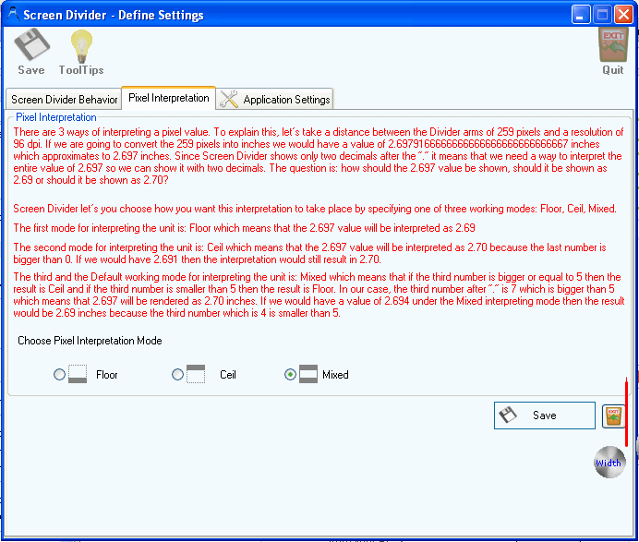Click the Ceil mode illustration icon
The height and width of the screenshot is (542, 639).
point(196,374)
